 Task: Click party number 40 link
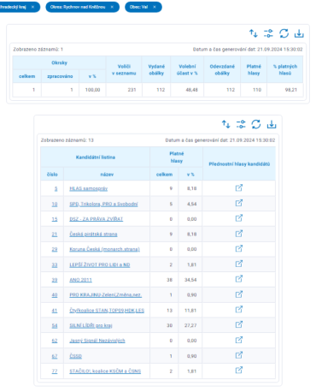tap(55, 295)
